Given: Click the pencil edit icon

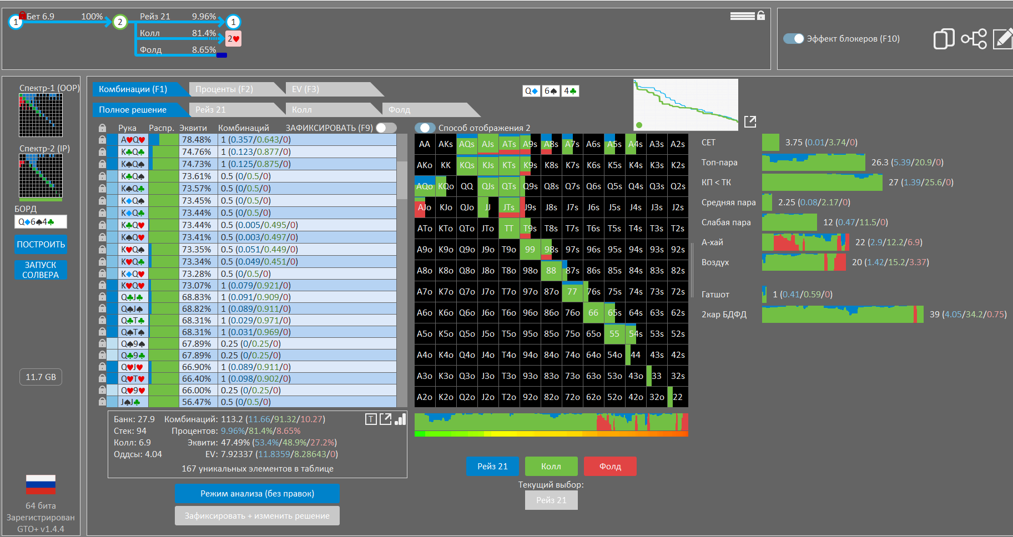Looking at the screenshot, I should [x=1002, y=39].
